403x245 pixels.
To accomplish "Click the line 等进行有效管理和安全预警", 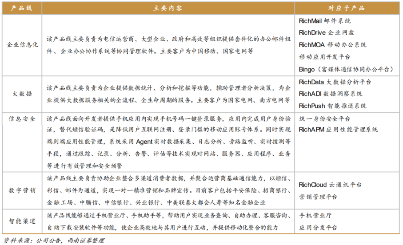I will click(x=84, y=166).
